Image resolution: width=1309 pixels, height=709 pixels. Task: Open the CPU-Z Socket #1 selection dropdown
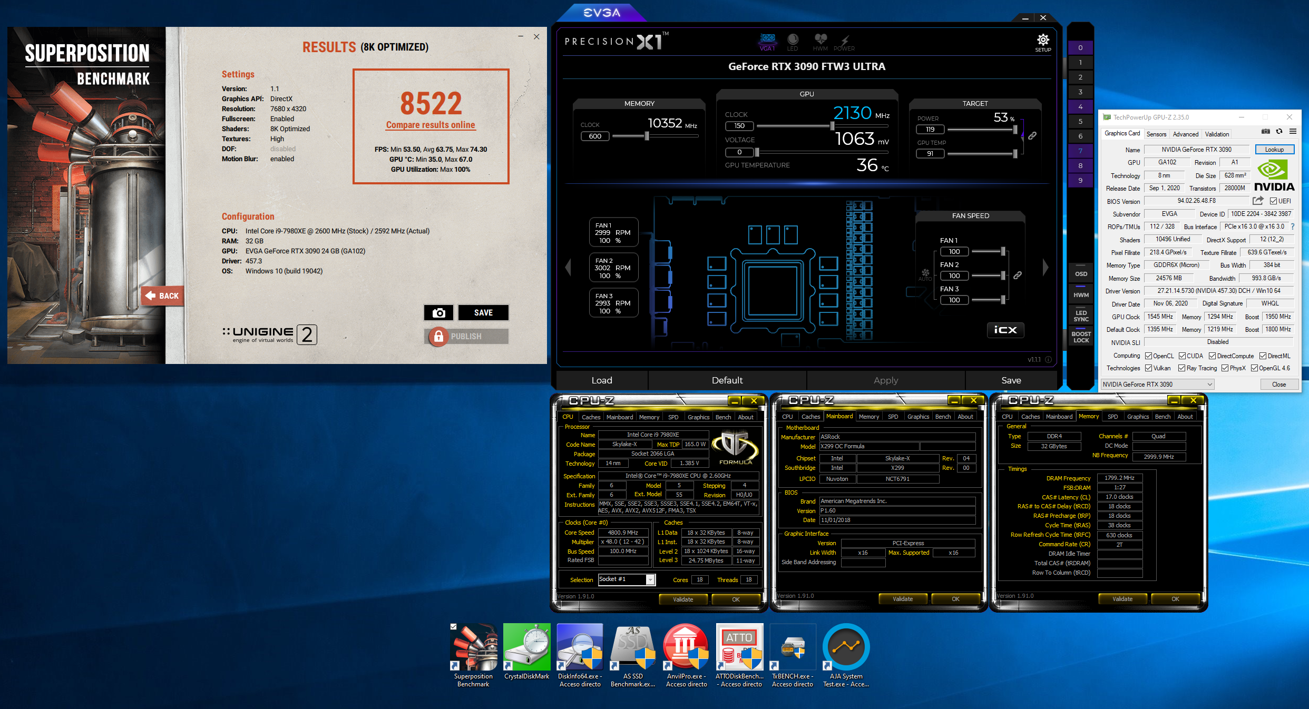click(x=627, y=579)
